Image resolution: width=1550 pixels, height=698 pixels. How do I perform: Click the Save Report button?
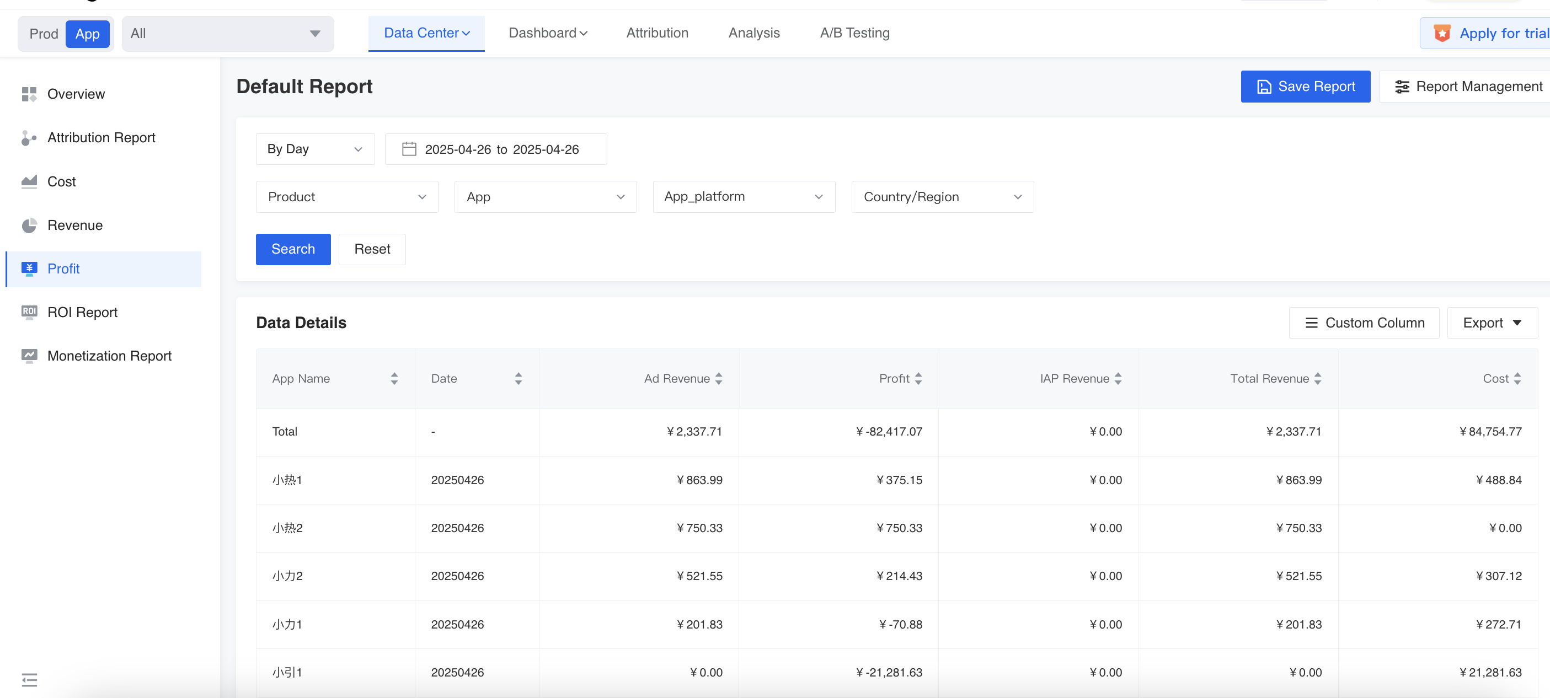1305,86
